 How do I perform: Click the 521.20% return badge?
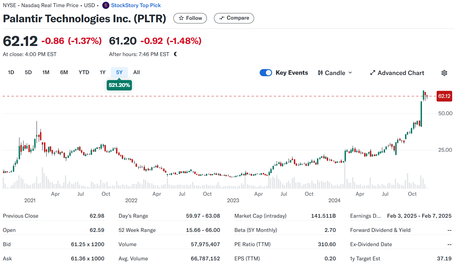point(119,85)
